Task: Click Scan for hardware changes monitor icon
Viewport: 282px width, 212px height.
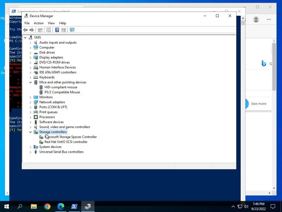Action: [72, 30]
